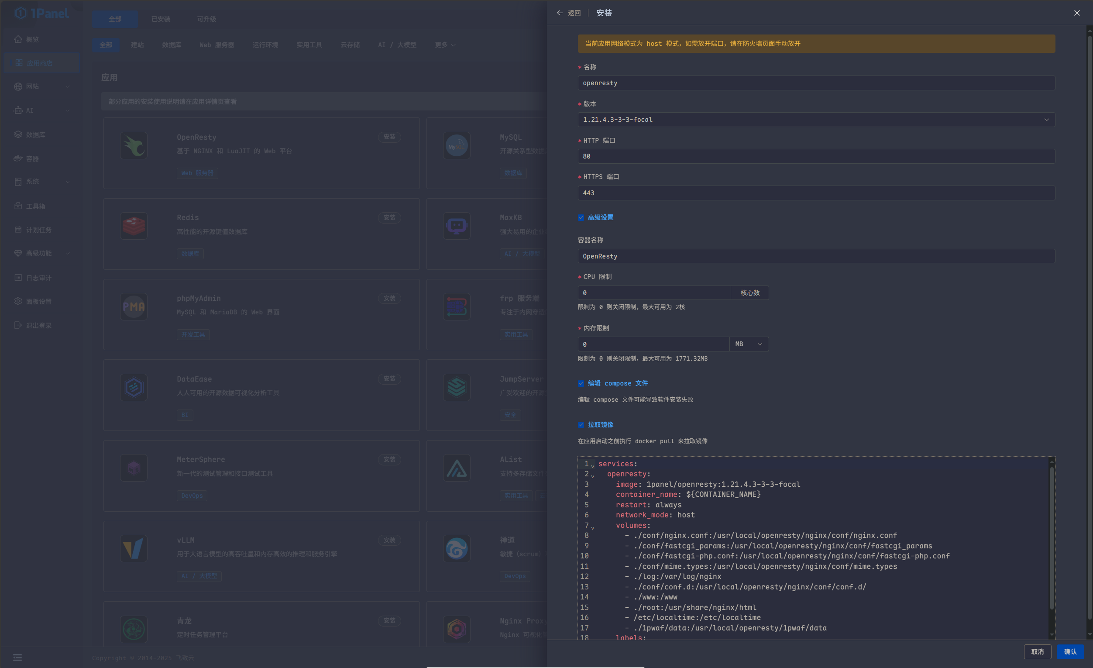Click the DataEase app logo icon
This screenshot has height=668, width=1093.
pyautogui.click(x=134, y=387)
